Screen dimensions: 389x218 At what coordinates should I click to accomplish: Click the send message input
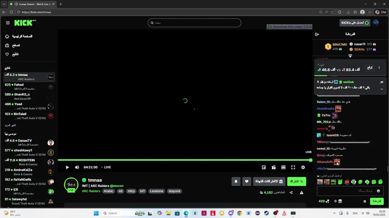tap(350, 191)
